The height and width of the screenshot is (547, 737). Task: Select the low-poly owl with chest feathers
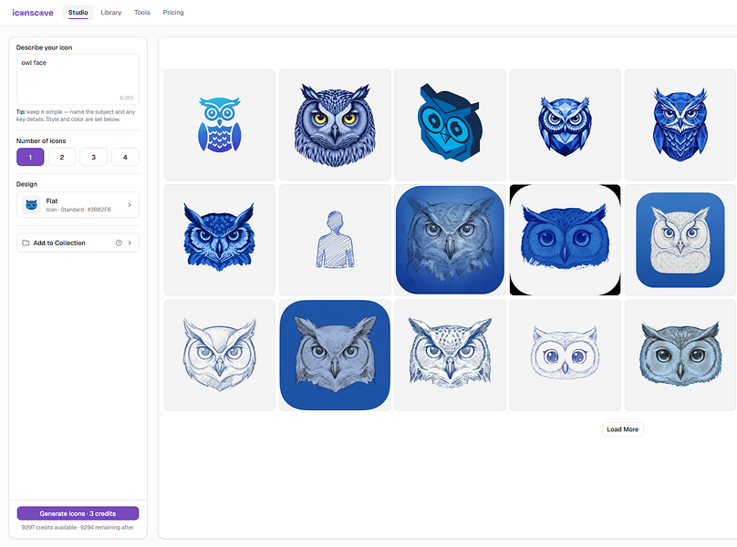(680, 125)
